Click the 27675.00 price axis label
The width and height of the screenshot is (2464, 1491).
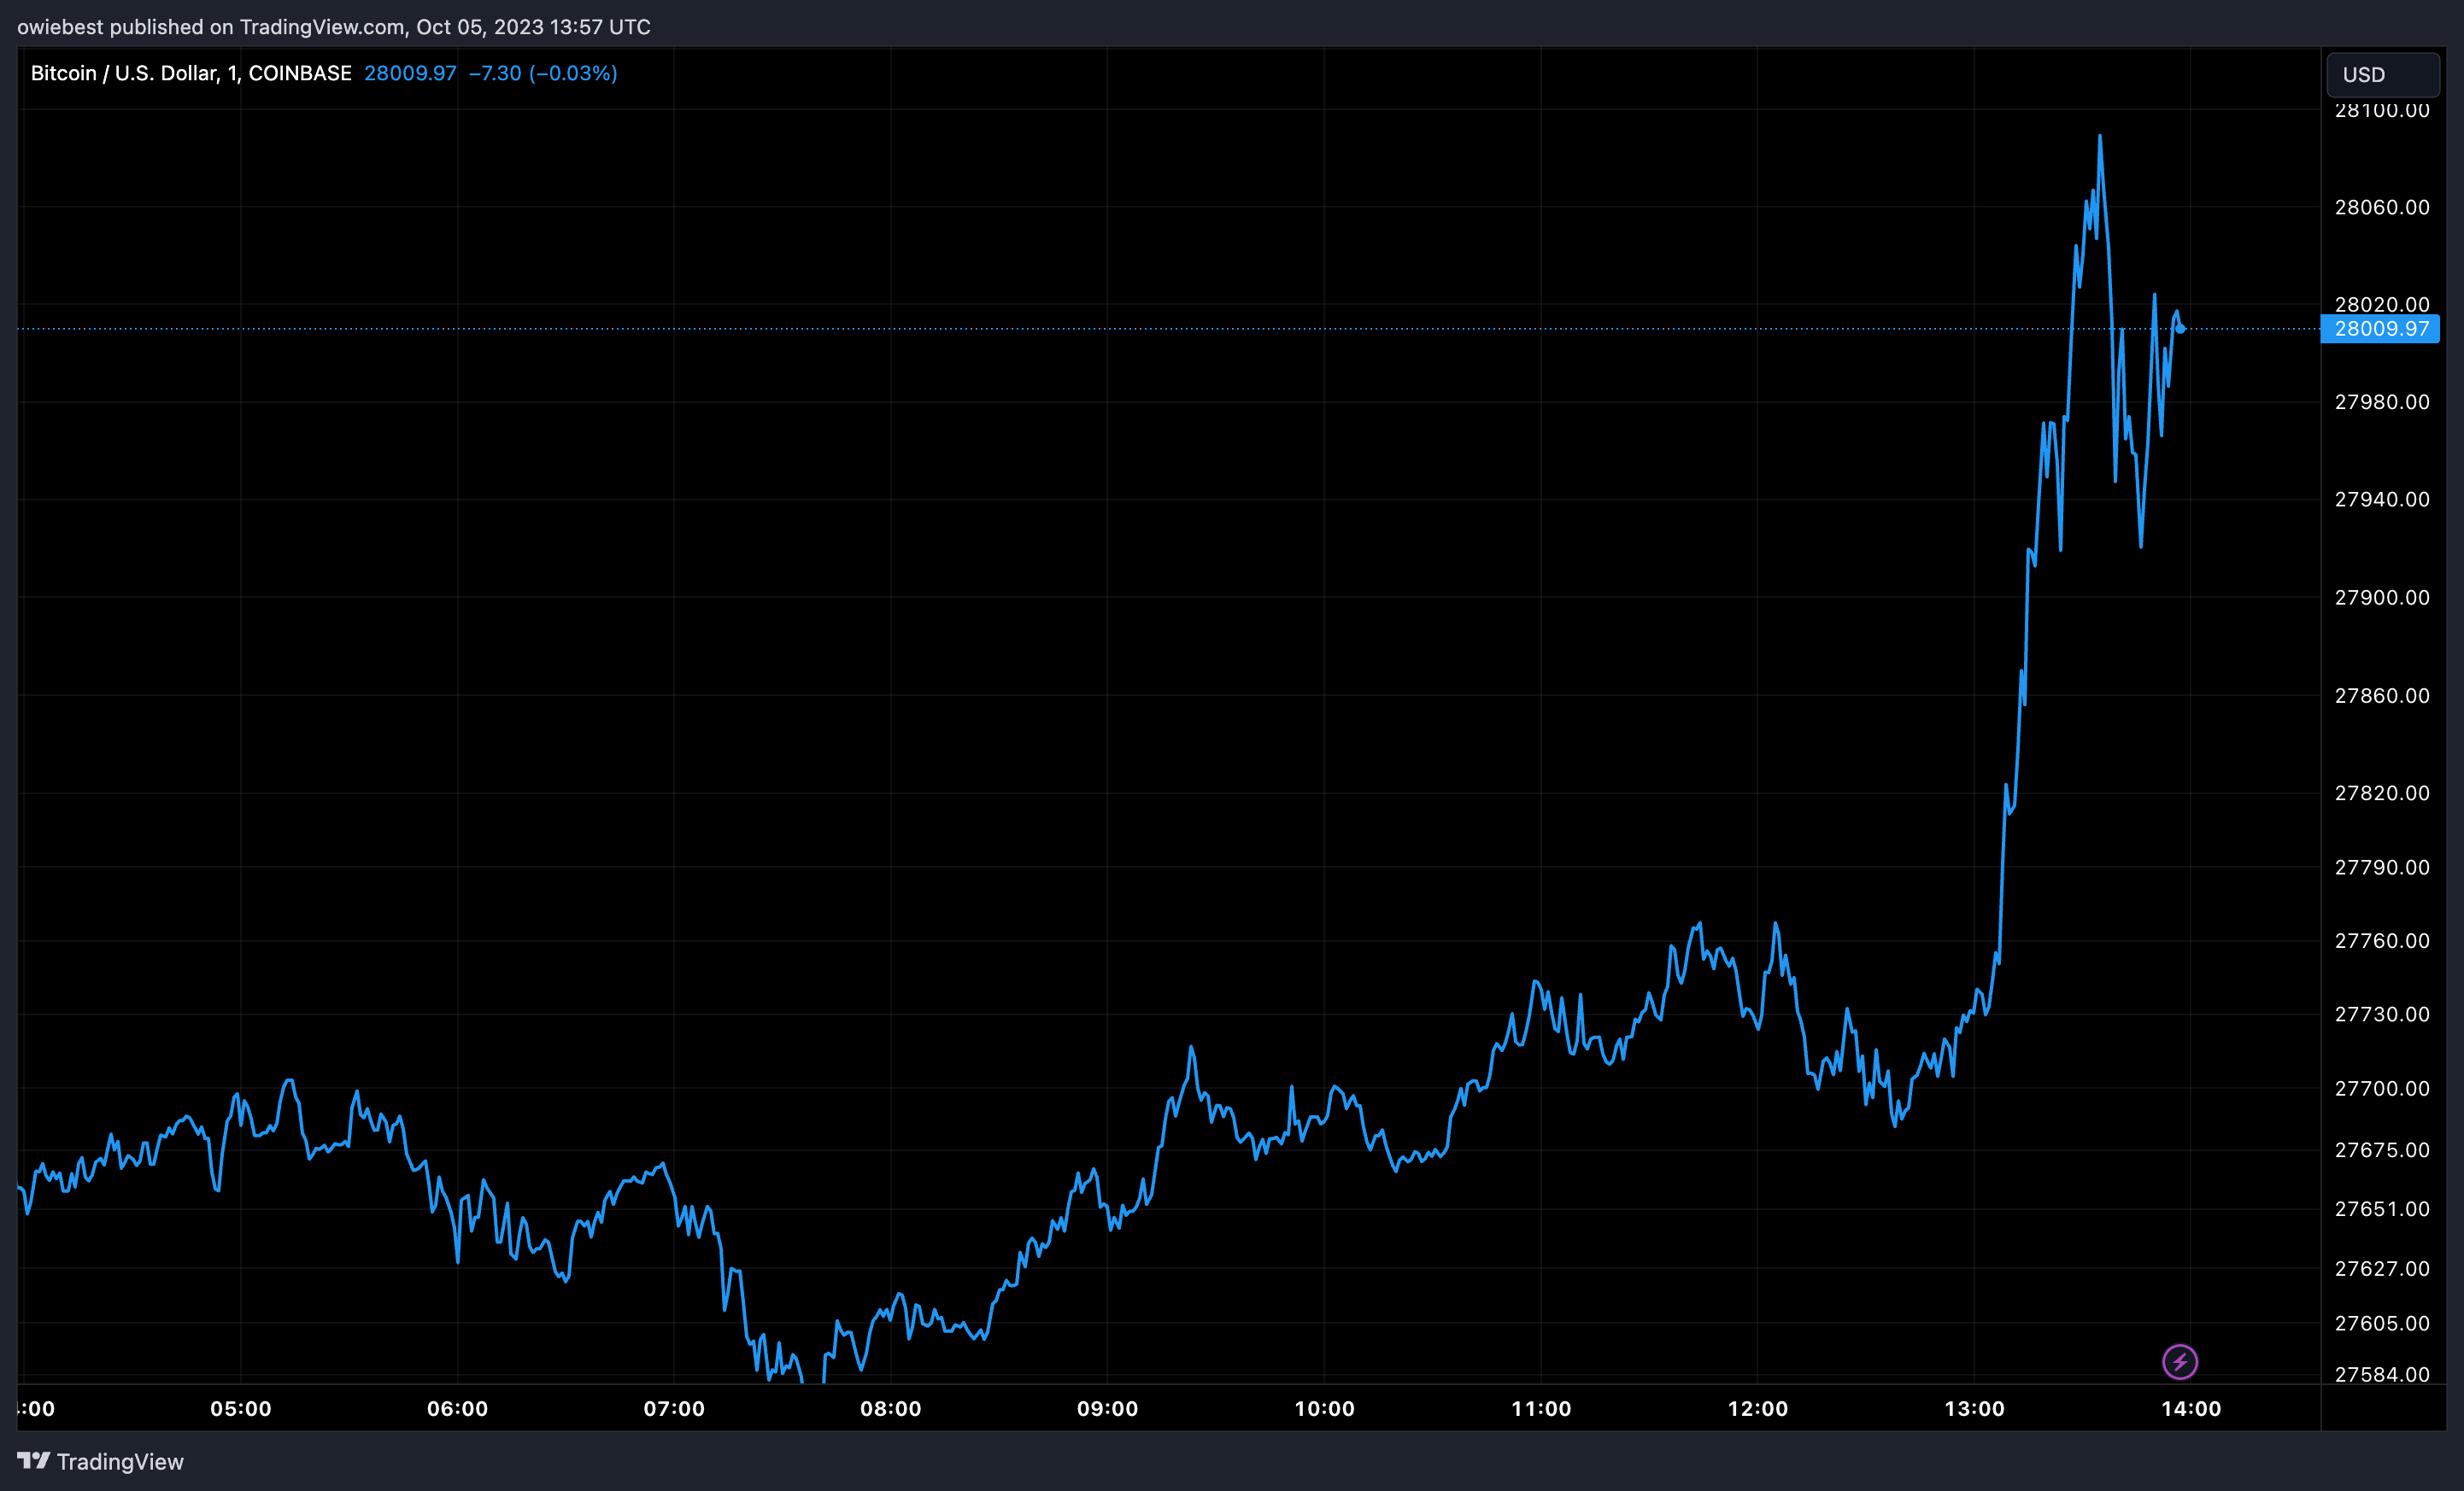(x=2382, y=1150)
